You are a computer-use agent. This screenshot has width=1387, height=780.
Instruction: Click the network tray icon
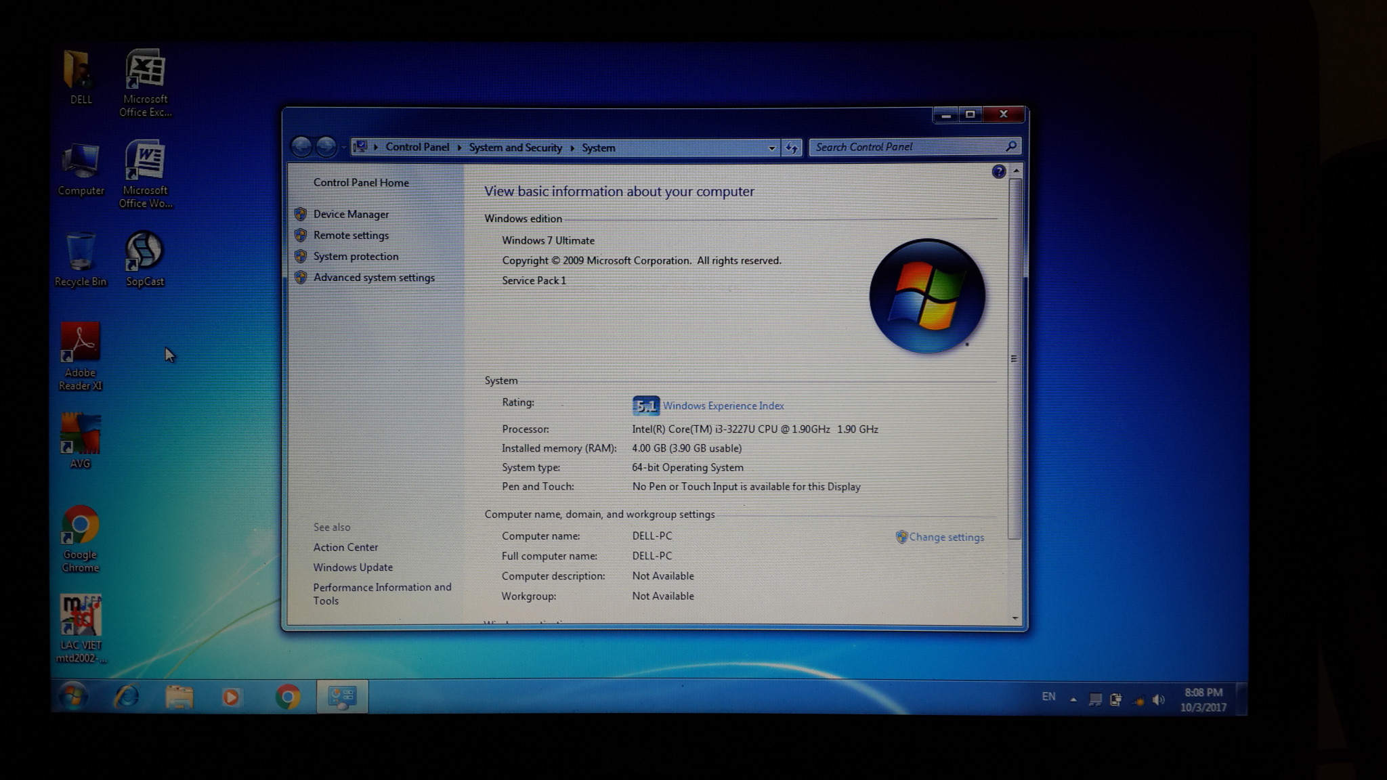1138,700
